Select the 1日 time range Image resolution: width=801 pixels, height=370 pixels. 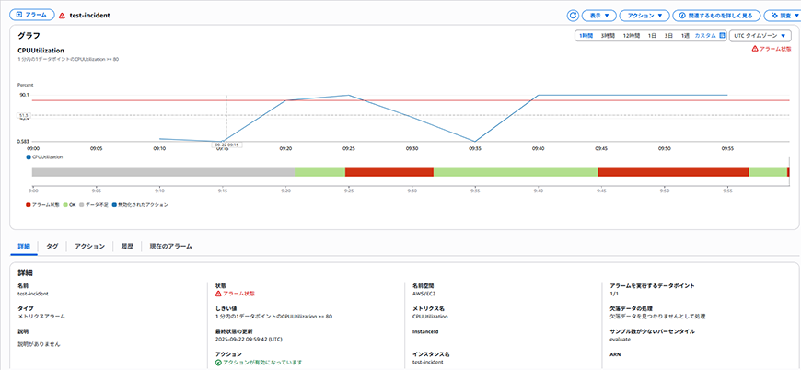click(652, 36)
